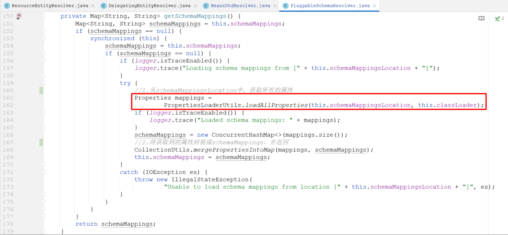508x235 pixels.
Task: Click line number 161 in the gutter
Action: coord(8,98)
